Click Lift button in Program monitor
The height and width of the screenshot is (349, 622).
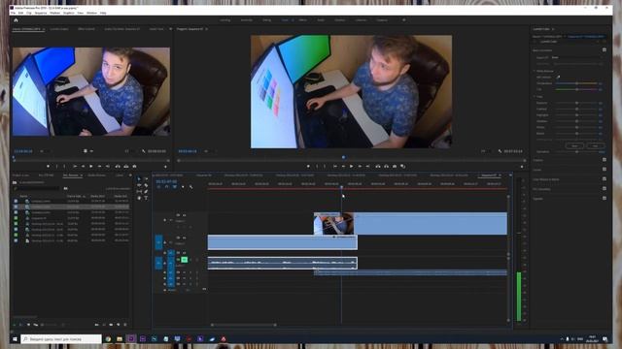tap(378, 167)
